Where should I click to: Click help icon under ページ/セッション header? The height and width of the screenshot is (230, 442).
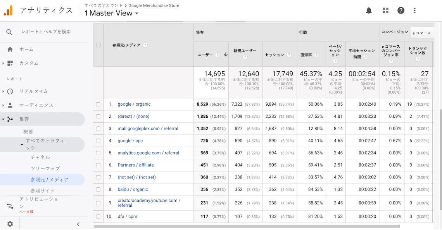(x=335, y=61)
